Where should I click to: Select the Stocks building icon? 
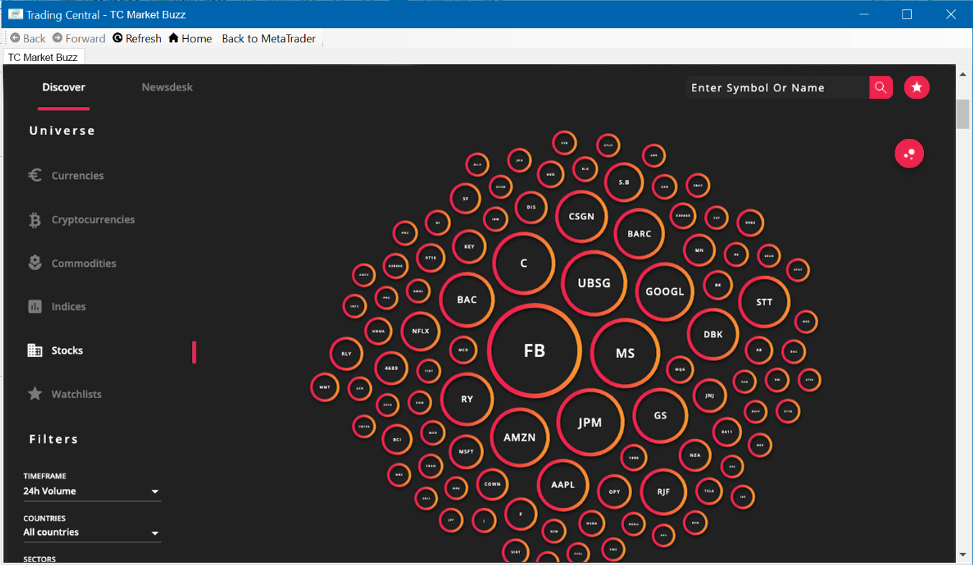click(x=35, y=351)
